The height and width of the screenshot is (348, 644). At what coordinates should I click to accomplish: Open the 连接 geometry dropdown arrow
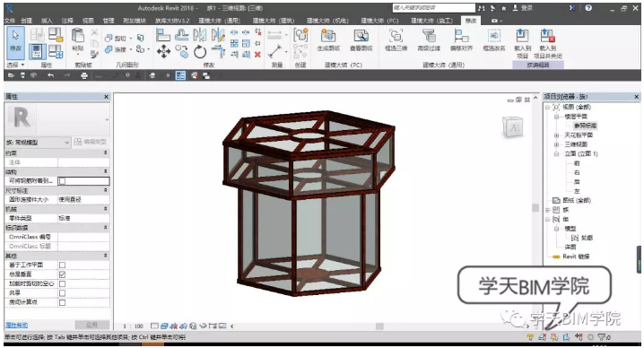(131, 49)
